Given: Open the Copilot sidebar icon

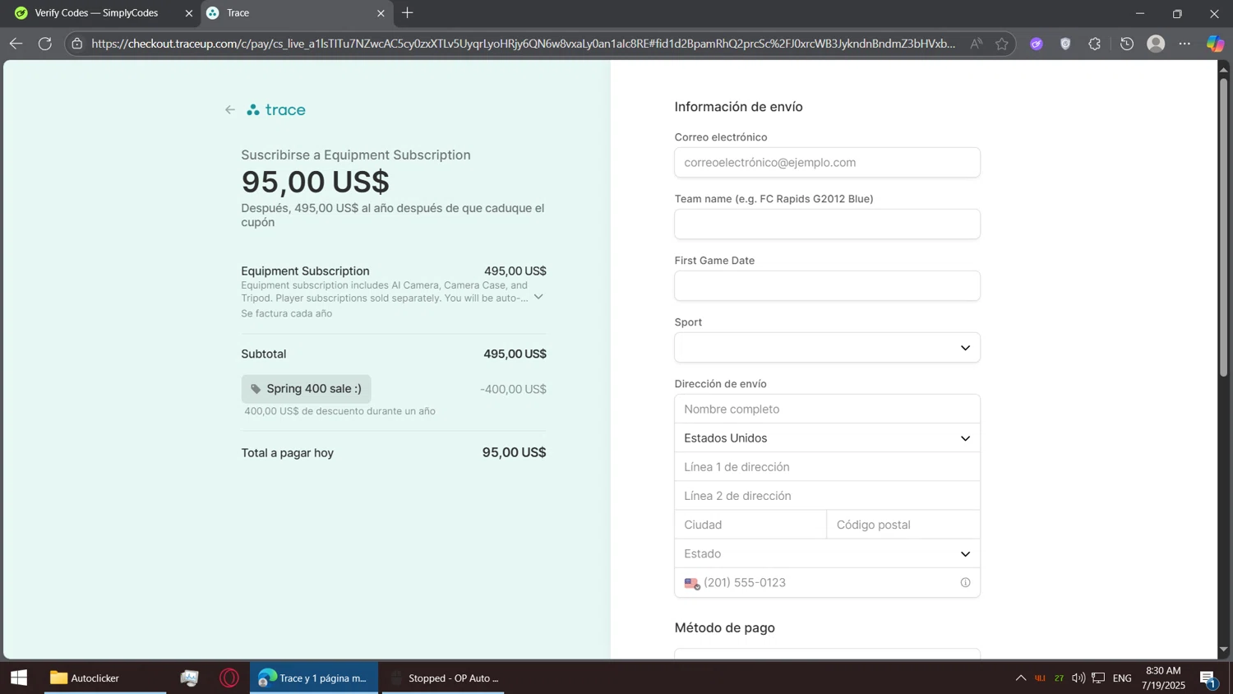Looking at the screenshot, I should (x=1215, y=44).
